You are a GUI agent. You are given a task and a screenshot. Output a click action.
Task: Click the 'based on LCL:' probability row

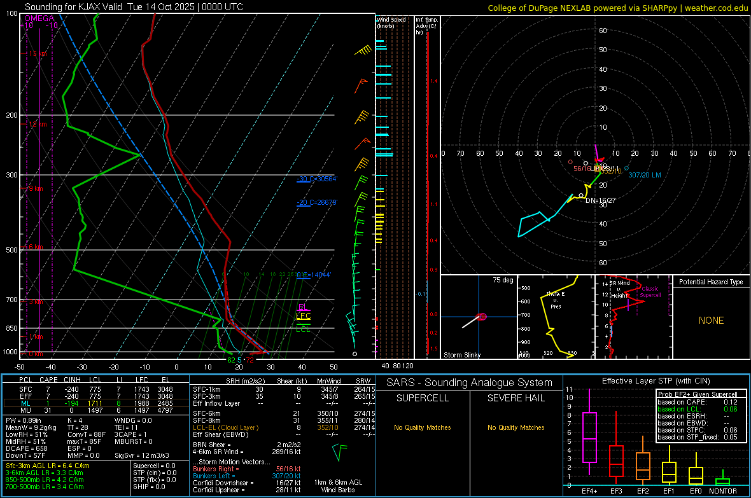[698, 409]
